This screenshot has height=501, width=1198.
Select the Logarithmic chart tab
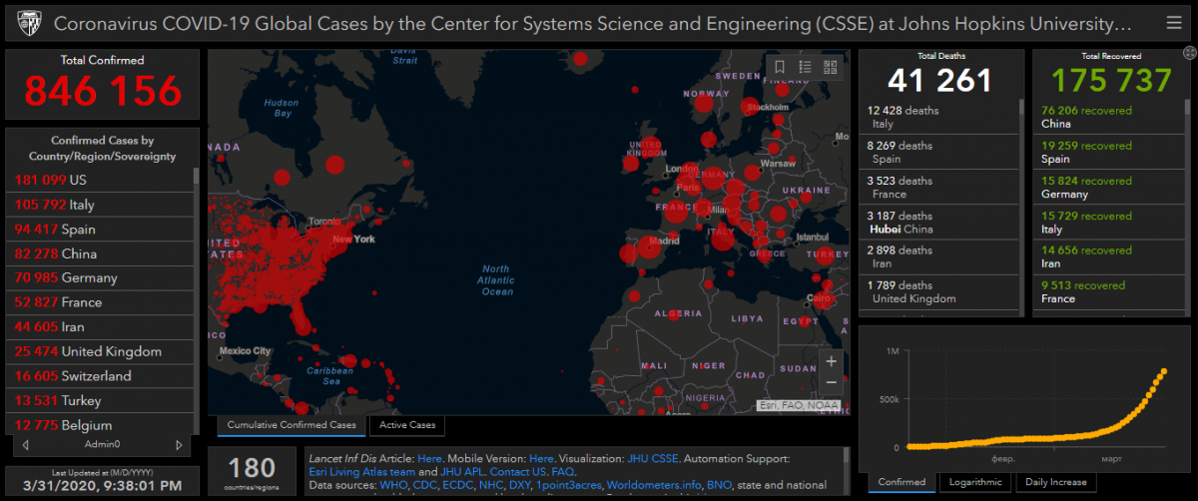[976, 482]
